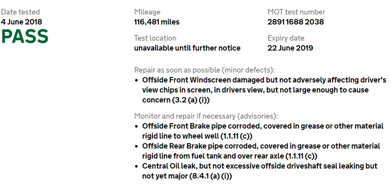Click the Expiry date label
The image size is (391, 185).
[286, 38]
